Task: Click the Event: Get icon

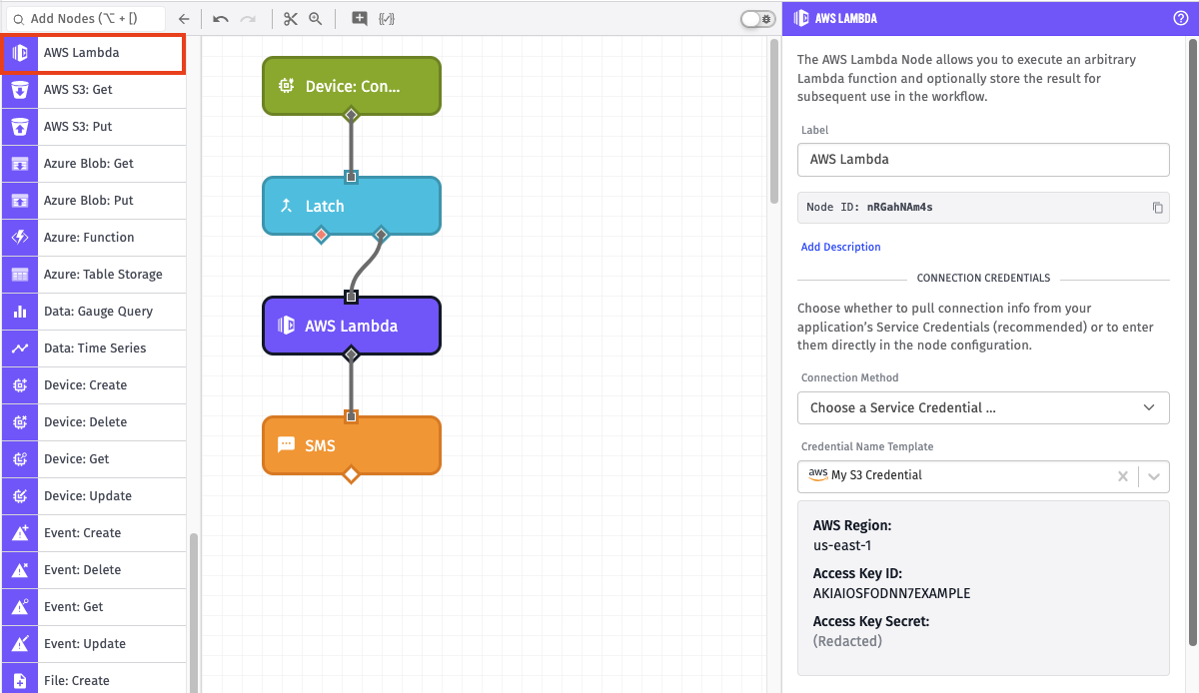Action: (20, 607)
